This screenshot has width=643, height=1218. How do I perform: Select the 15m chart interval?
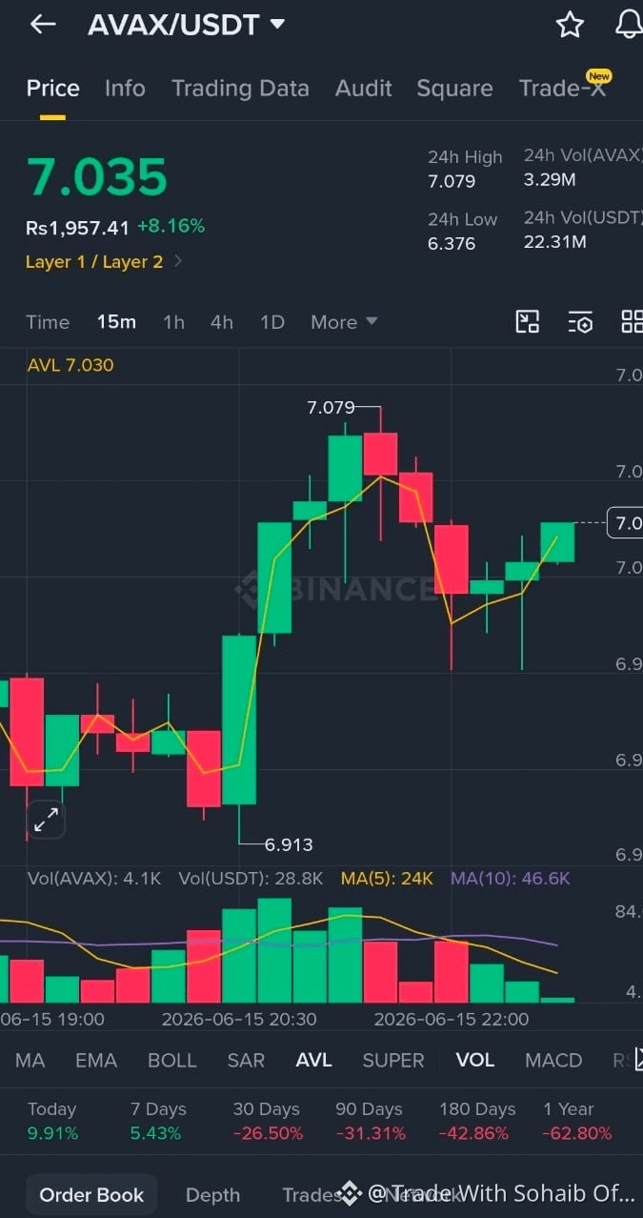coord(116,322)
